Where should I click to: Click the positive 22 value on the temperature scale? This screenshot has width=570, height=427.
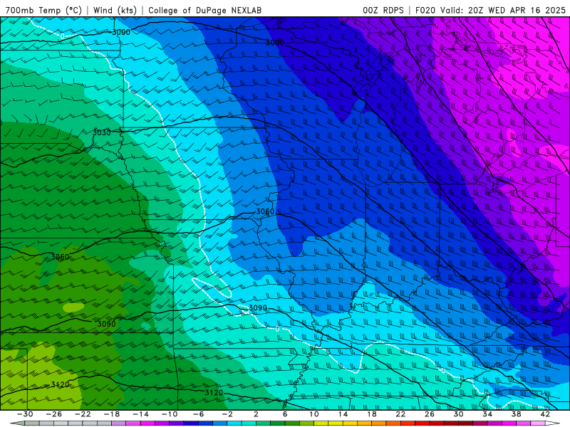[400, 414]
